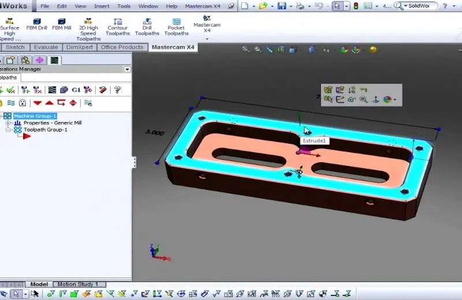This screenshot has height=300, width=462.
Task: Move insert arrow down one item
Action: click(37, 103)
